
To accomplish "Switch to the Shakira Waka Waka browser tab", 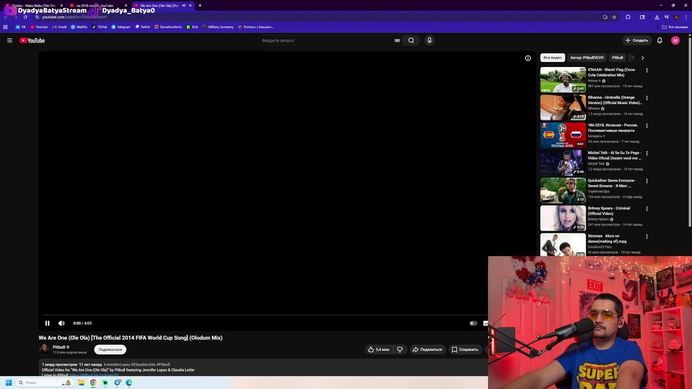I will pos(35,5).
